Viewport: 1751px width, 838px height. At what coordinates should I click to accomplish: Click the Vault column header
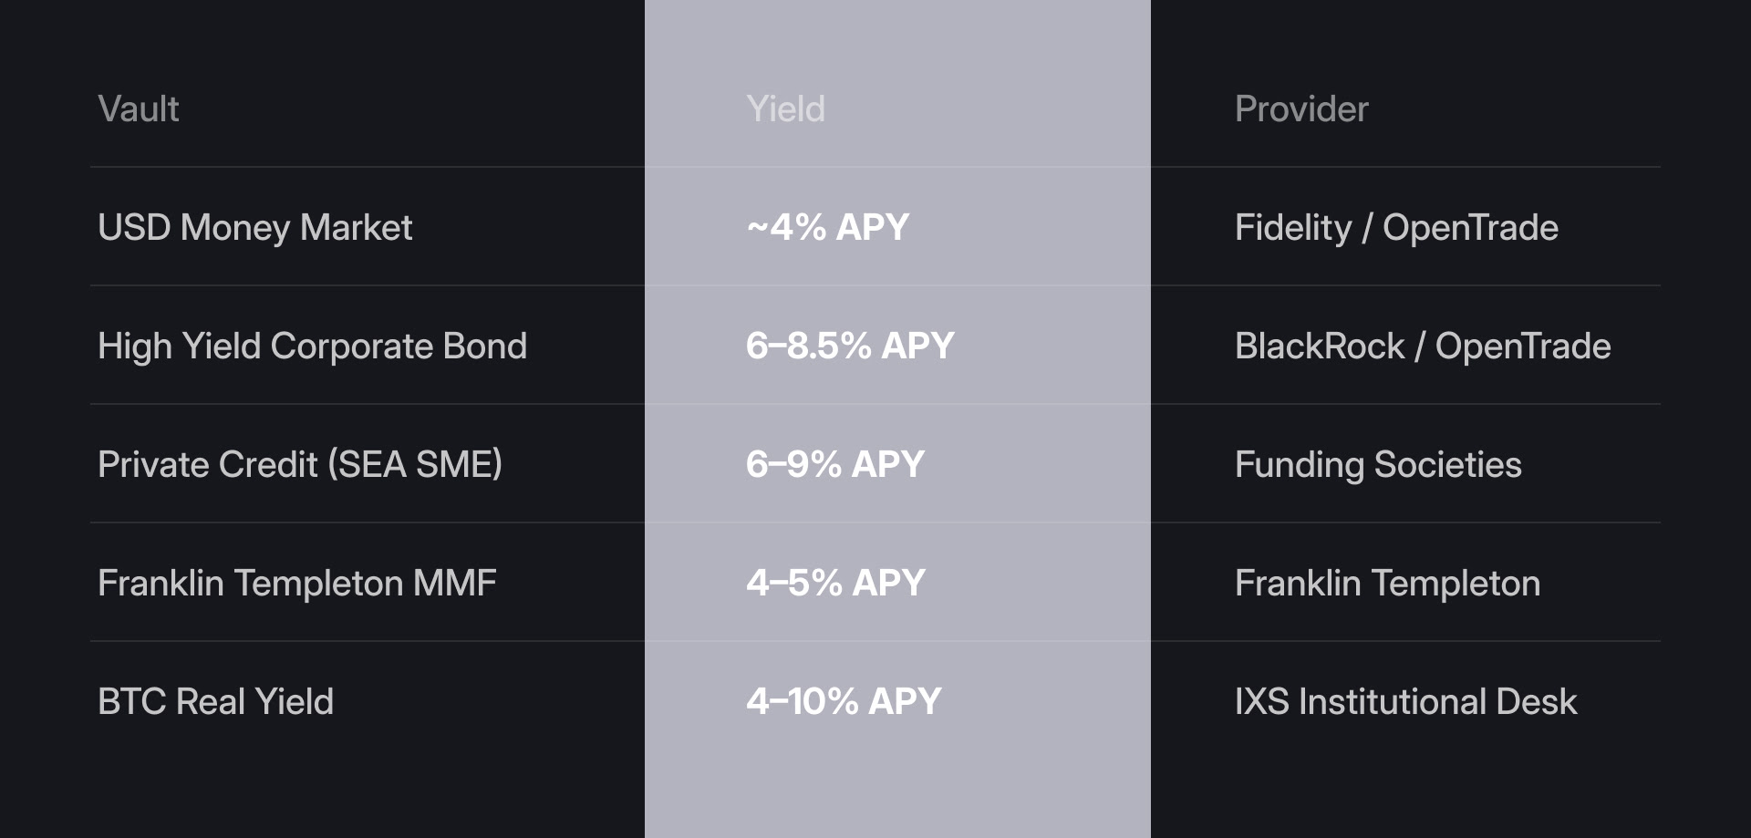click(139, 109)
